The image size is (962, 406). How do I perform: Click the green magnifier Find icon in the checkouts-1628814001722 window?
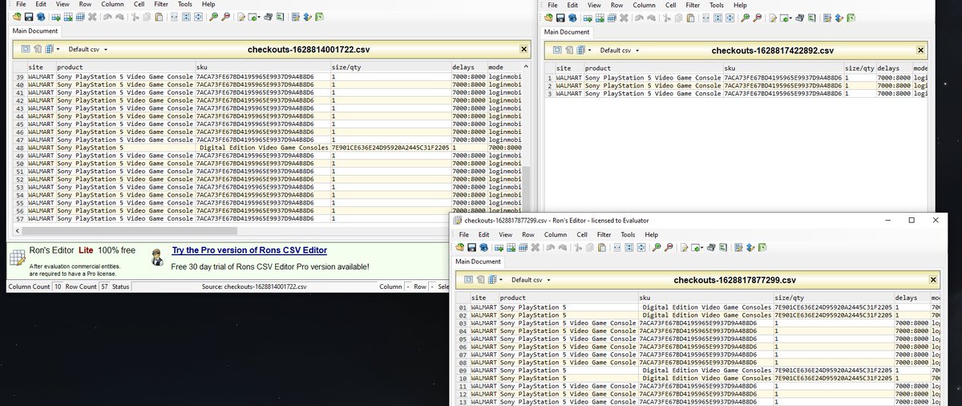(x=214, y=17)
